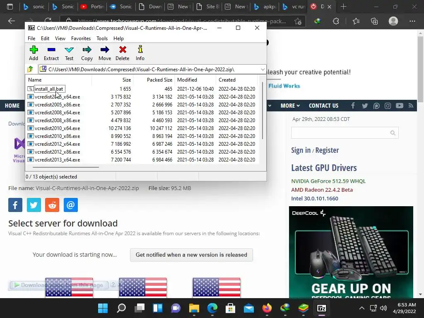
Task: Expand the 7-Zip address path dropdown
Action: coord(263,70)
